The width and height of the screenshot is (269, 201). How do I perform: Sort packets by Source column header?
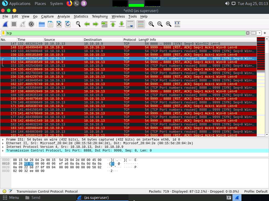(x=63, y=40)
